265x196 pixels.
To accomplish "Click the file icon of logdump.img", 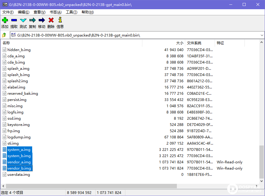I will (x=4, y=137).
